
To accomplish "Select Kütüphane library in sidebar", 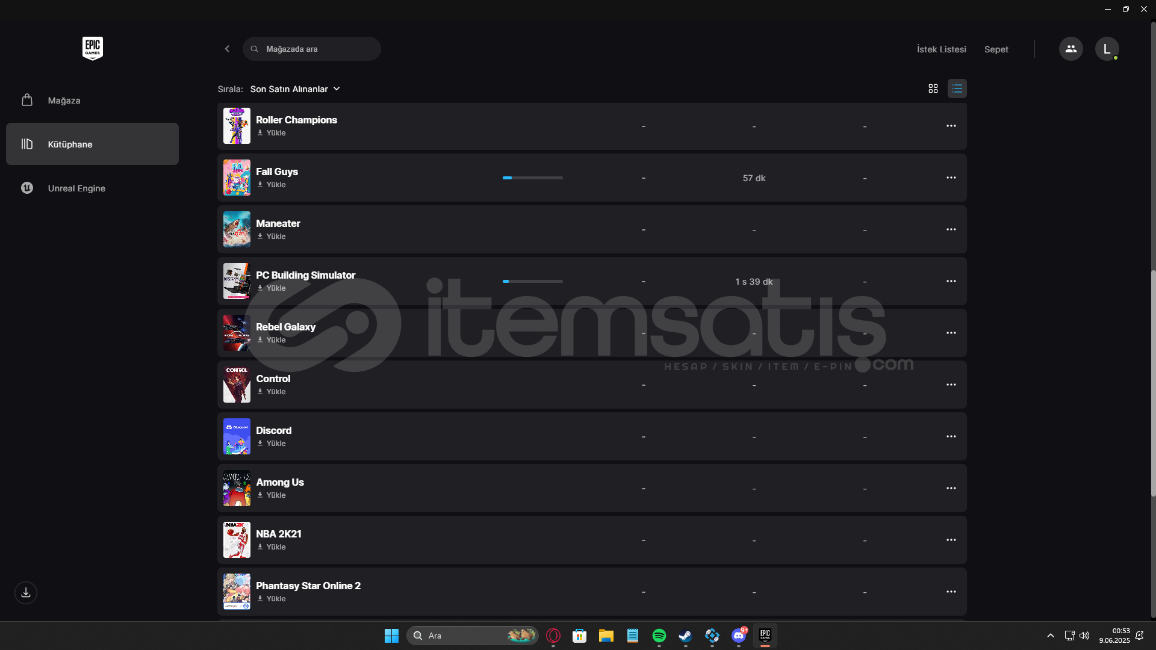I will click(92, 144).
